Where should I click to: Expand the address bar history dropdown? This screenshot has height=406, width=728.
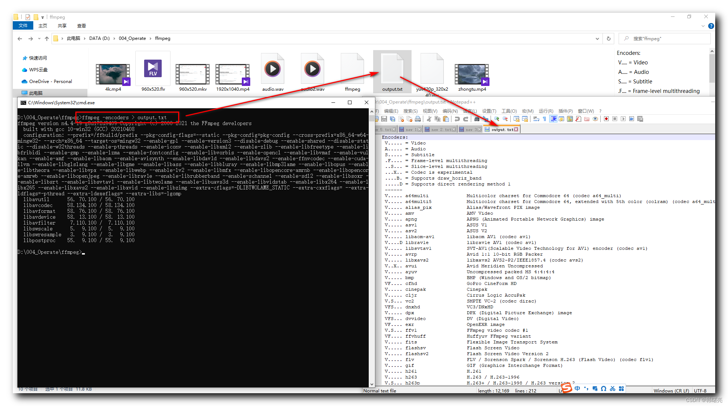597,38
